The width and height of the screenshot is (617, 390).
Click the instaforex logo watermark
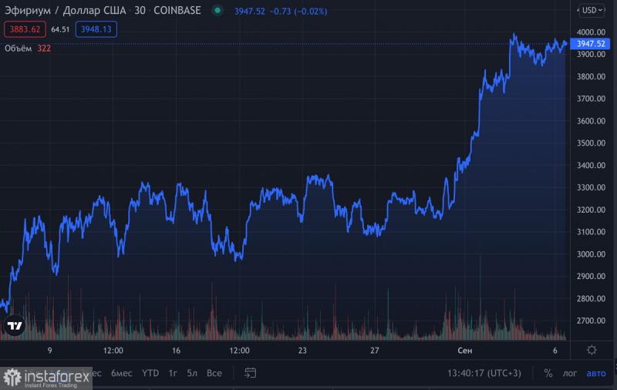(46, 378)
